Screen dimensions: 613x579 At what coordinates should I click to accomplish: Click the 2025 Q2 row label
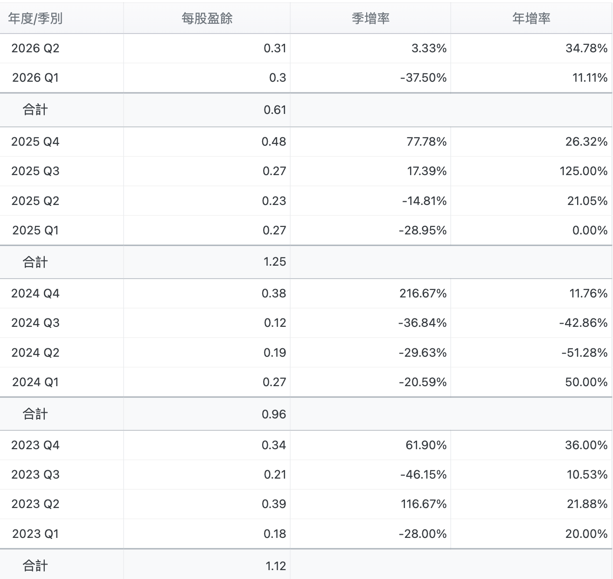pos(35,201)
